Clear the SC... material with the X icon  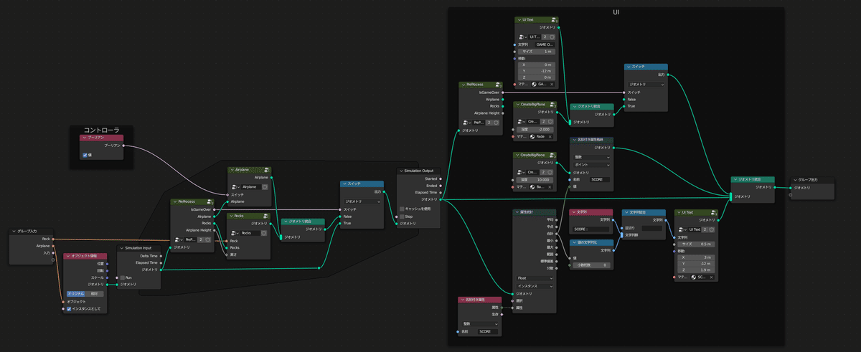710,277
